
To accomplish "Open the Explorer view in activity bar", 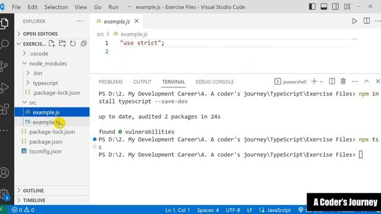I will (x=4, y=24).
